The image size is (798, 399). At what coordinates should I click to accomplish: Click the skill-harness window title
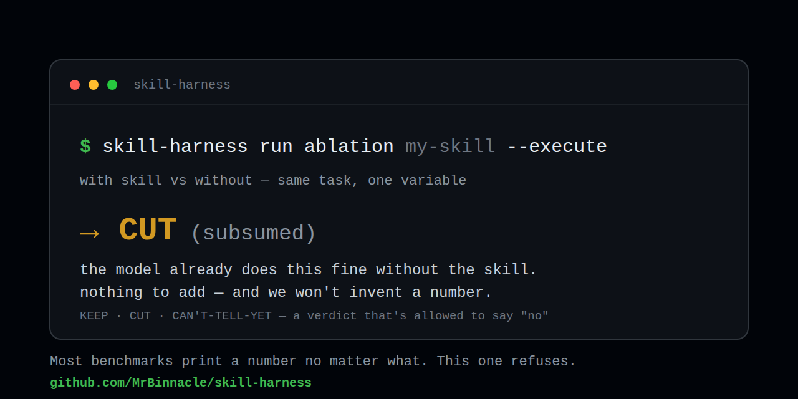[182, 85]
